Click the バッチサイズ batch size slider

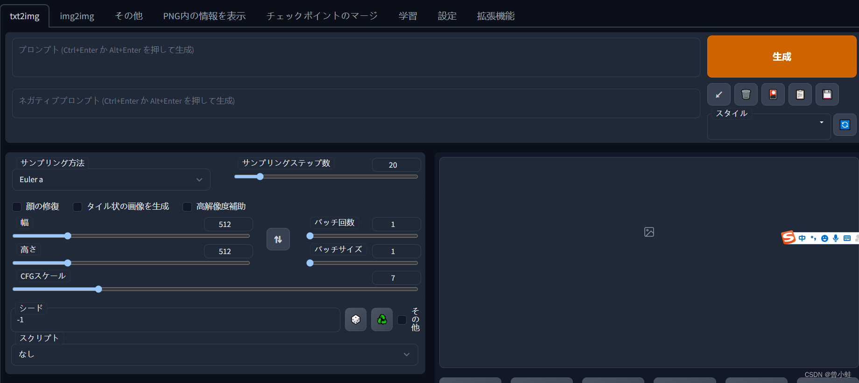point(362,263)
